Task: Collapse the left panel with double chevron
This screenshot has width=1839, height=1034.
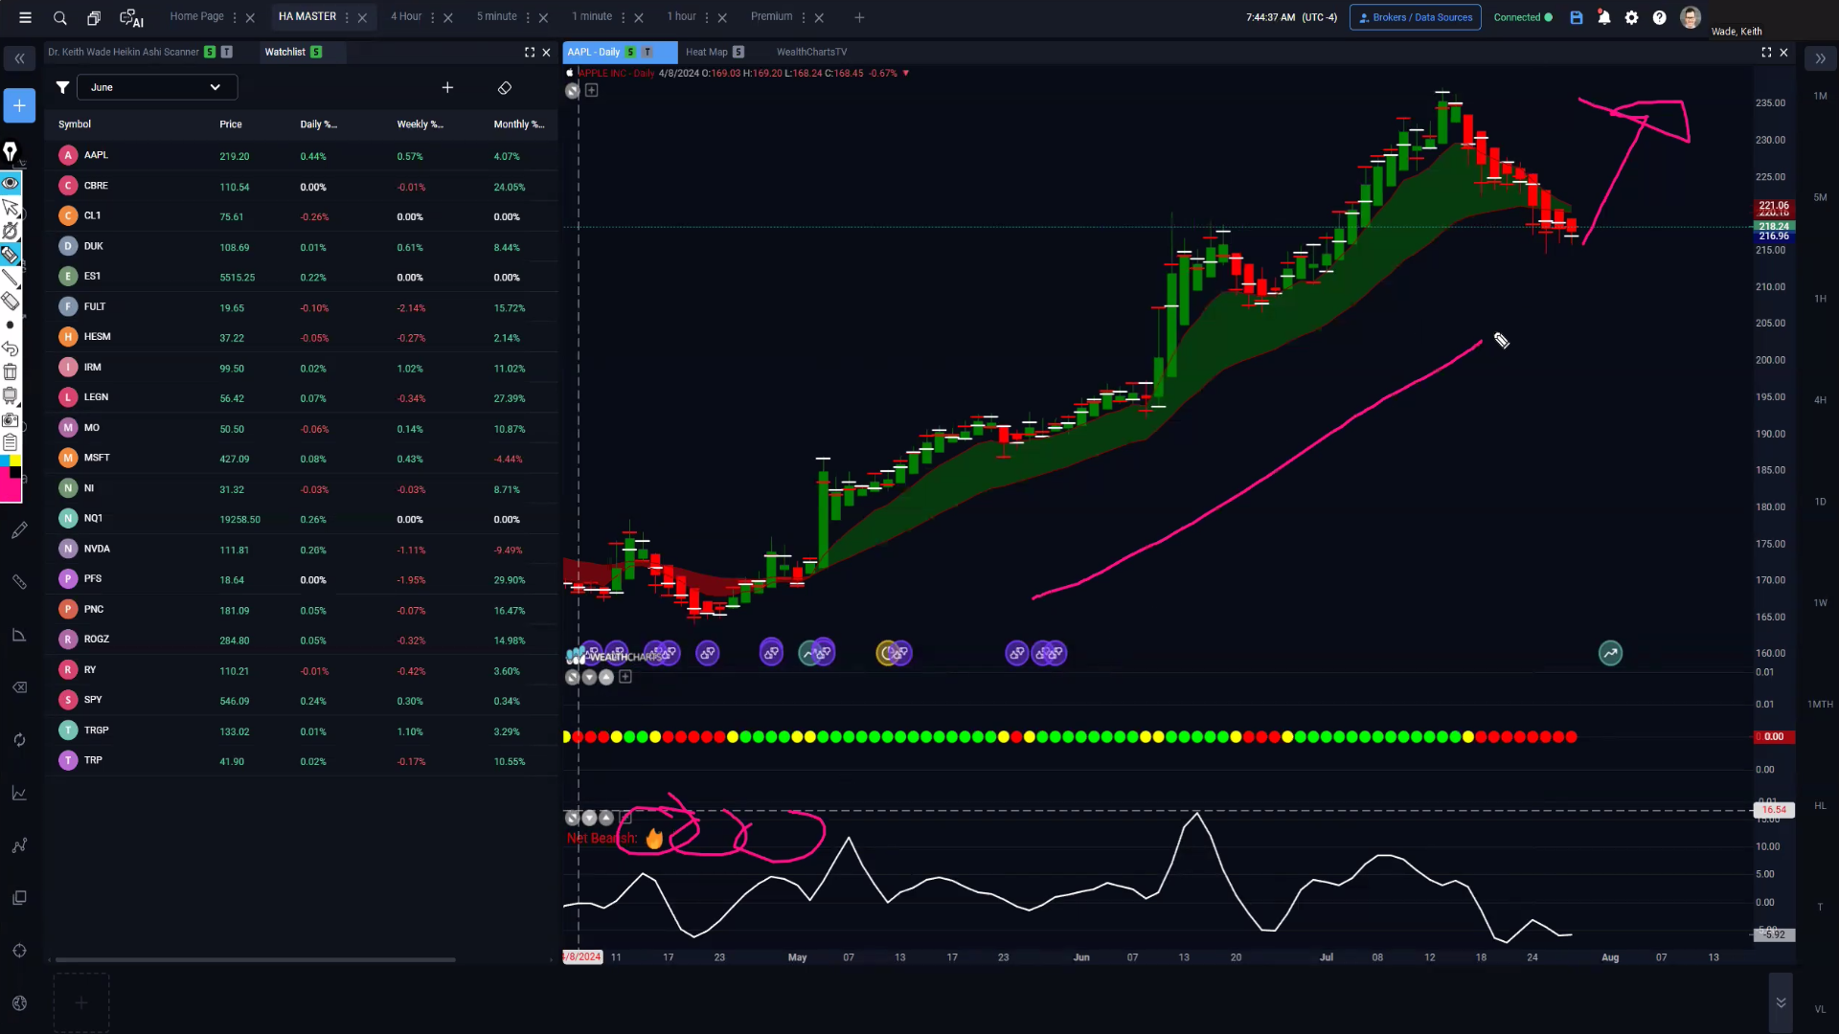Action: point(19,58)
